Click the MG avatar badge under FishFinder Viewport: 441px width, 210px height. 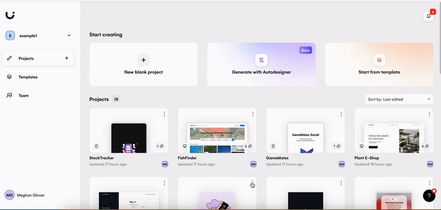click(x=254, y=164)
